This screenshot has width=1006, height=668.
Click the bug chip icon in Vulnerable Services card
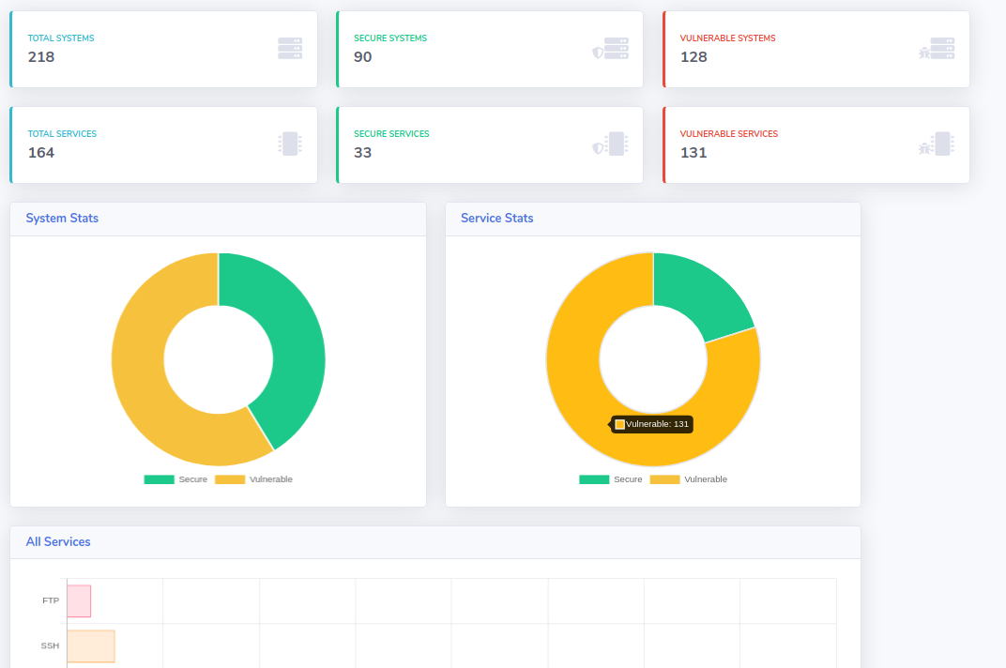(x=937, y=144)
